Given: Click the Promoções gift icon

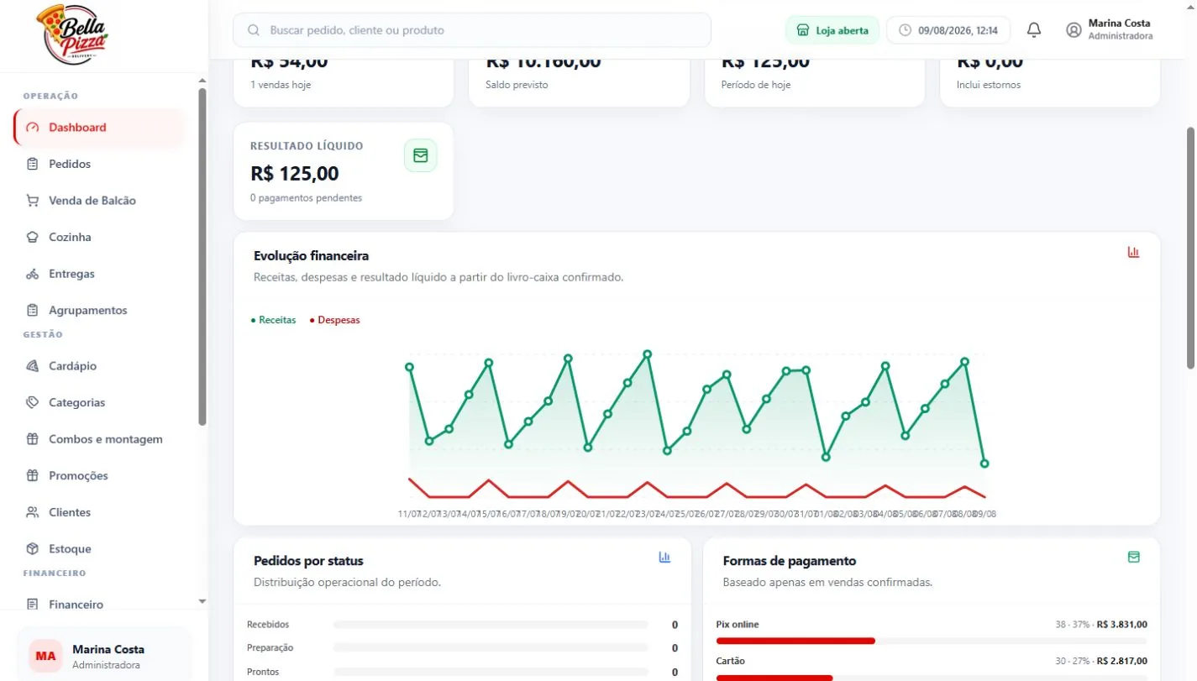Looking at the screenshot, I should [33, 475].
